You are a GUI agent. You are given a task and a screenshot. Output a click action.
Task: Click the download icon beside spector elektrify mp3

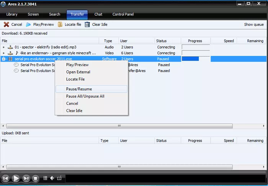[10, 47]
